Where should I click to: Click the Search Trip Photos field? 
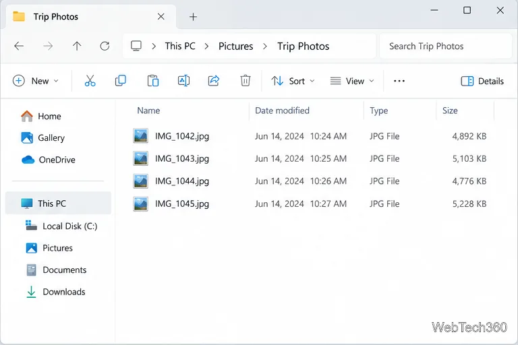pos(445,46)
